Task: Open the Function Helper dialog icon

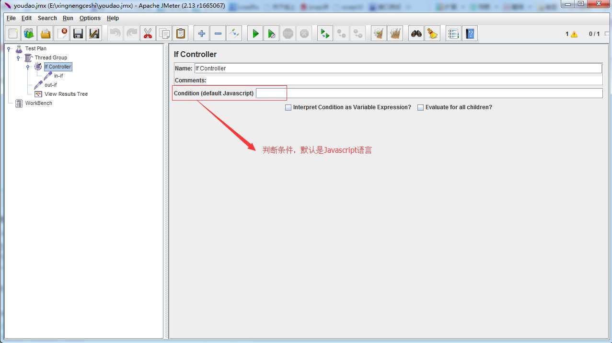Action: (x=453, y=34)
